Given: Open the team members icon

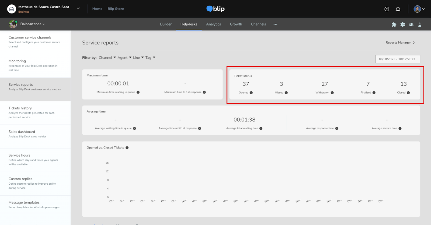Looking at the screenshot, I should (x=411, y=25).
